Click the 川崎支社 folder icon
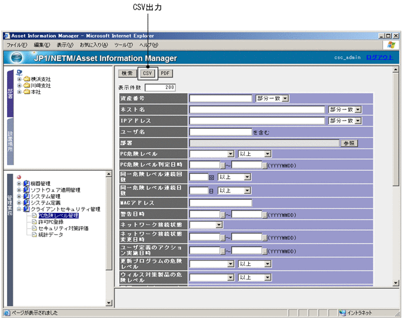 click(x=27, y=85)
